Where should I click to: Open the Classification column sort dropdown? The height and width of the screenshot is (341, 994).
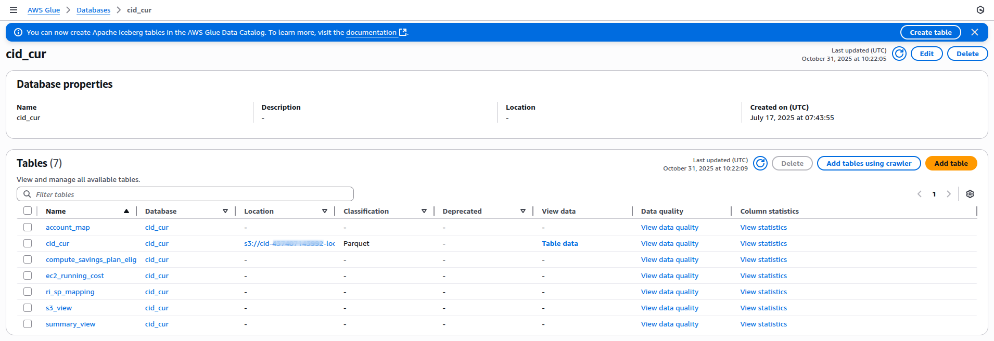coord(424,211)
